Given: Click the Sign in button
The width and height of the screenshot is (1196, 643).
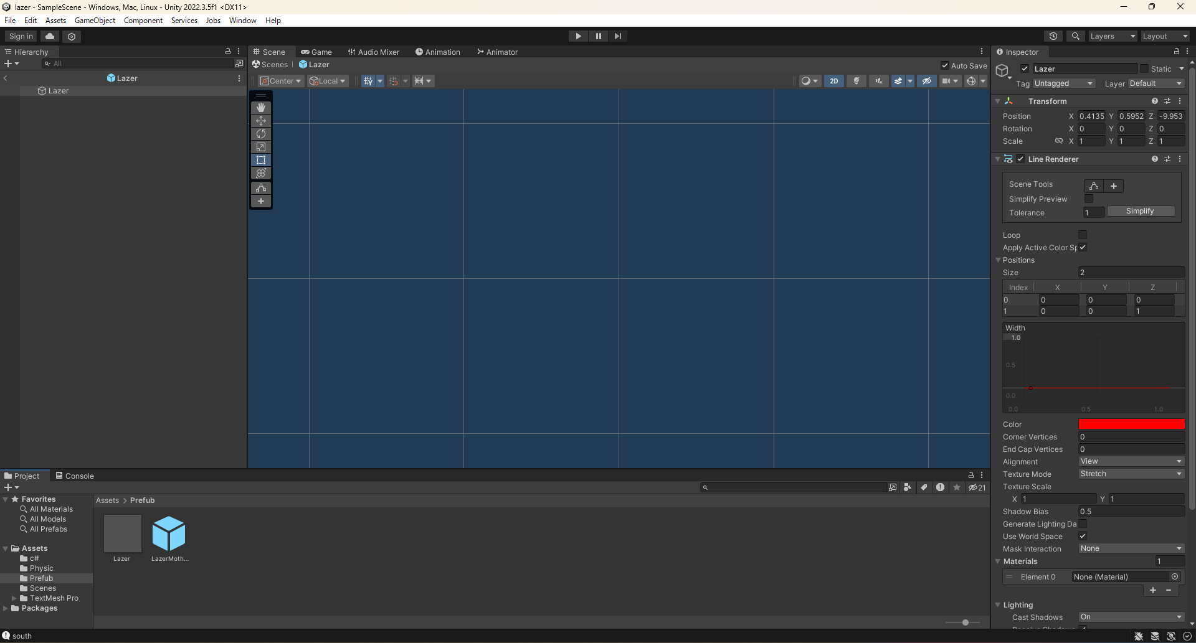Looking at the screenshot, I should [x=19, y=35].
